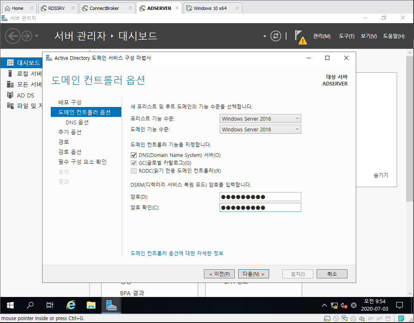This screenshot has width=414, height=323.
Task: Open 도메인 기능 수준 dropdown
Action: pos(260,129)
